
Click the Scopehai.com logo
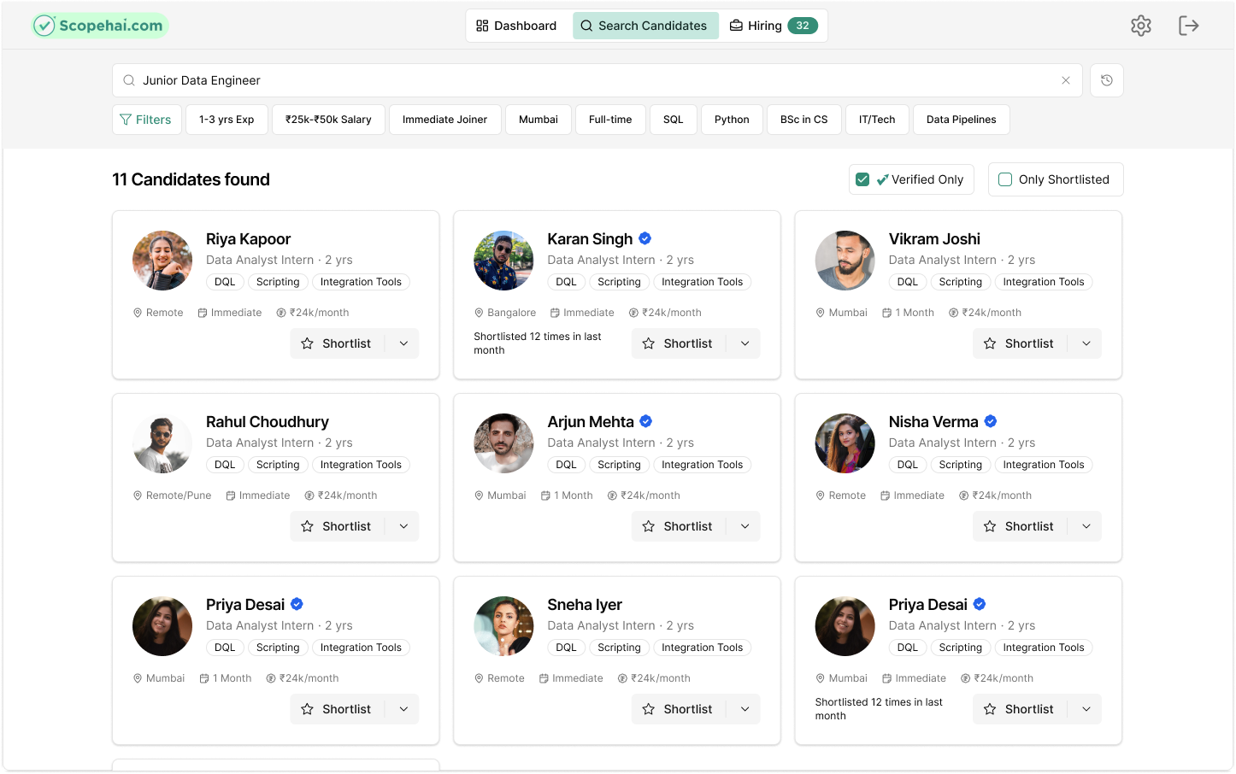[x=100, y=26]
